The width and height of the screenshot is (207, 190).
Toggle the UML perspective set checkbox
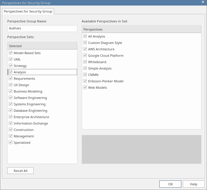coord(11,59)
